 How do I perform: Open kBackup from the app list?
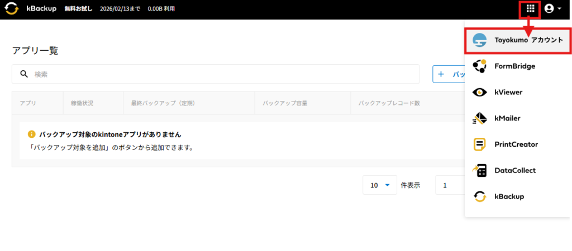coord(508,196)
